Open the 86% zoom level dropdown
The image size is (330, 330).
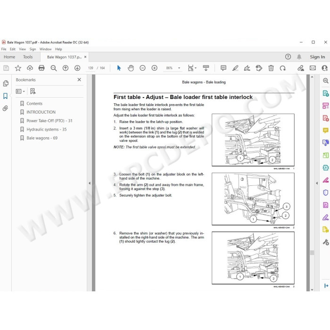coord(179,68)
